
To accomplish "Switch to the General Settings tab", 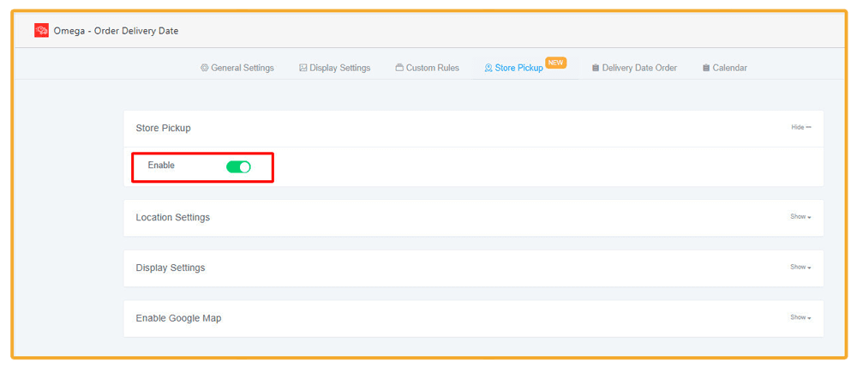I will [243, 68].
